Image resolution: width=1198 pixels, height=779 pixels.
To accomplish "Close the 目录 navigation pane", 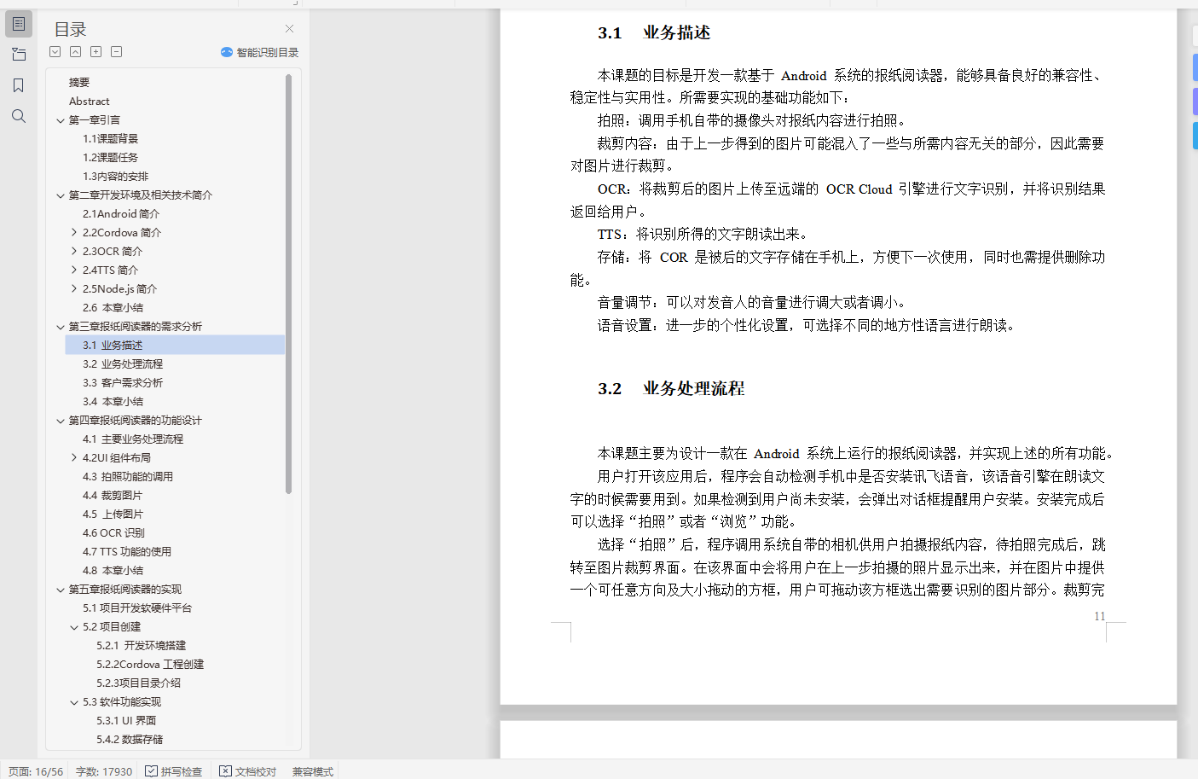I will coord(289,29).
